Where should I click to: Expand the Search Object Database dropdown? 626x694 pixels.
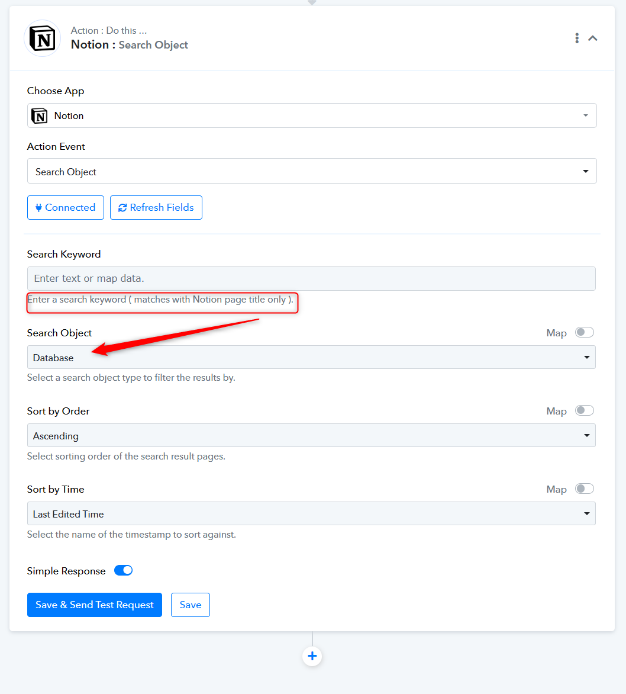311,358
